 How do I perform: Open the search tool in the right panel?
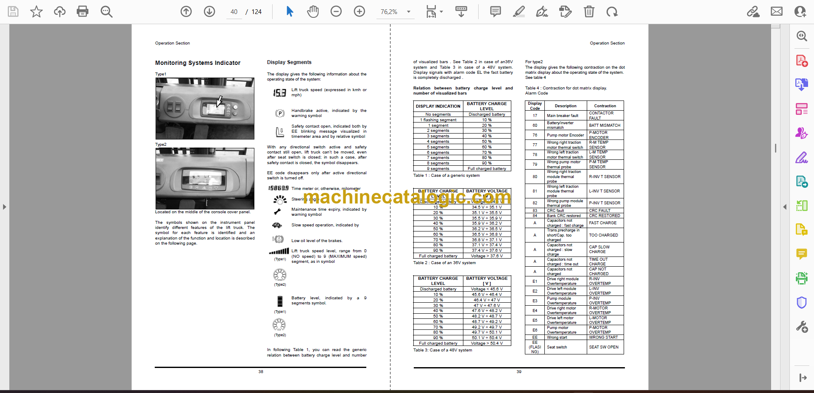coord(801,36)
